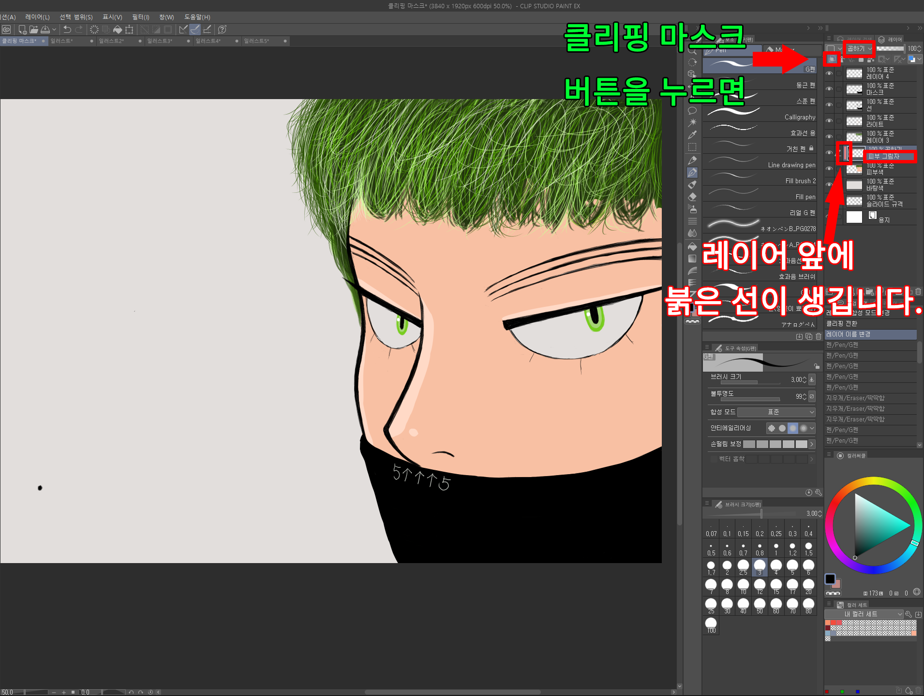Click the delete sub tool trash icon
This screenshot has width=924, height=696.
pos(819,336)
